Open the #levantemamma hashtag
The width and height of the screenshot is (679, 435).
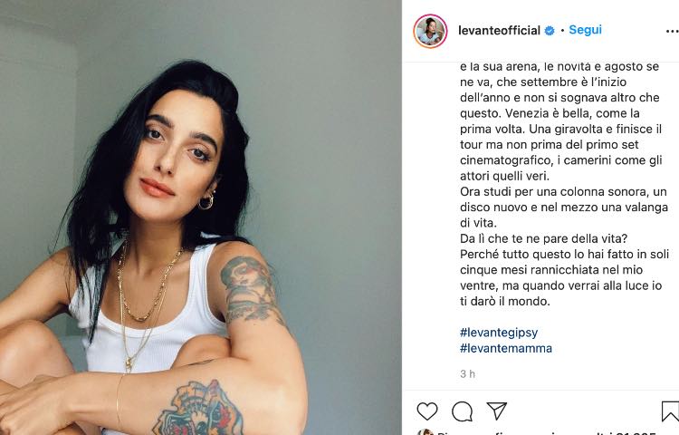[x=506, y=348]
